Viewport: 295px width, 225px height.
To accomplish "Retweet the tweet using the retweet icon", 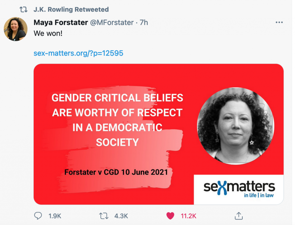I will coord(103,216).
